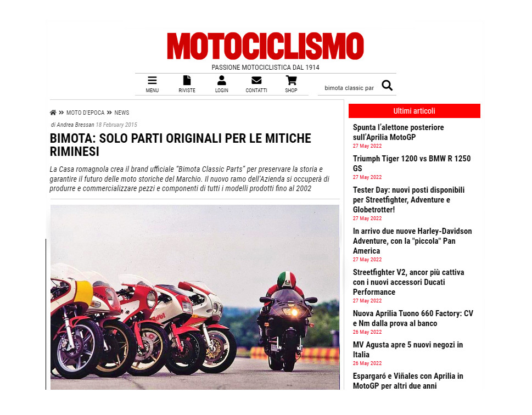Viewport: 532px width, 415px height.
Task: Go to News breadcrumb
Action: click(x=122, y=113)
